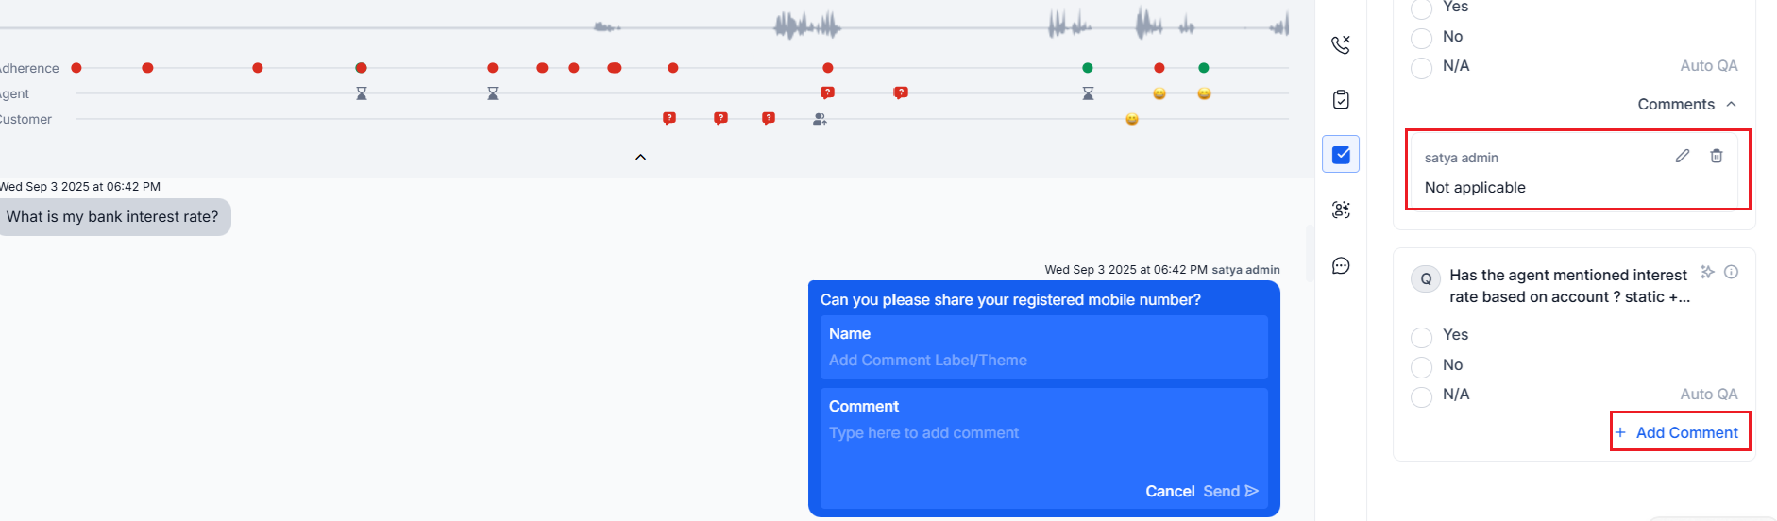Cancel the message comment form
Image resolution: width=1777 pixels, height=521 pixels.
tap(1170, 491)
